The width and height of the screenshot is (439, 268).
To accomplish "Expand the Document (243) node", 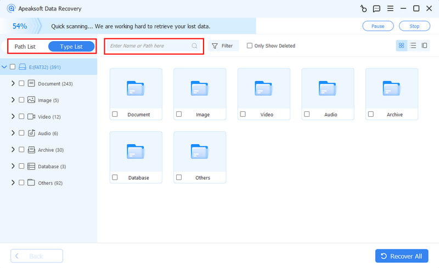I will (x=13, y=83).
